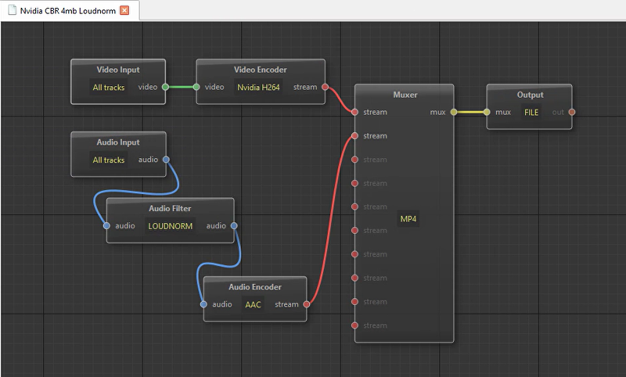
Task: Open the LOUDNORM filter selector
Action: coord(170,226)
